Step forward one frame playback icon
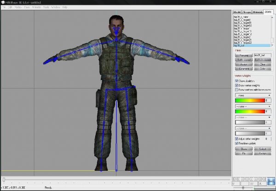Image resolution: width=276 pixels, height=191 pixels. (256, 179)
